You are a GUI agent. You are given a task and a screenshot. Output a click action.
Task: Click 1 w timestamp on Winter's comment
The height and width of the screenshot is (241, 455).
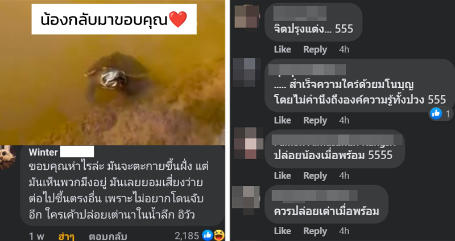[36, 236]
